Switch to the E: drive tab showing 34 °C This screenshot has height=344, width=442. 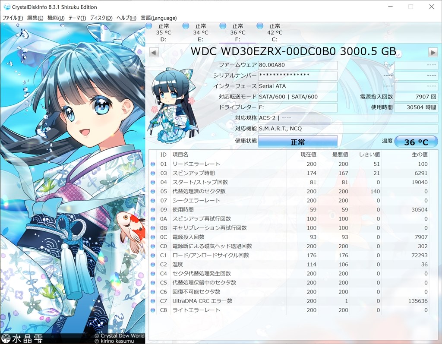point(200,33)
